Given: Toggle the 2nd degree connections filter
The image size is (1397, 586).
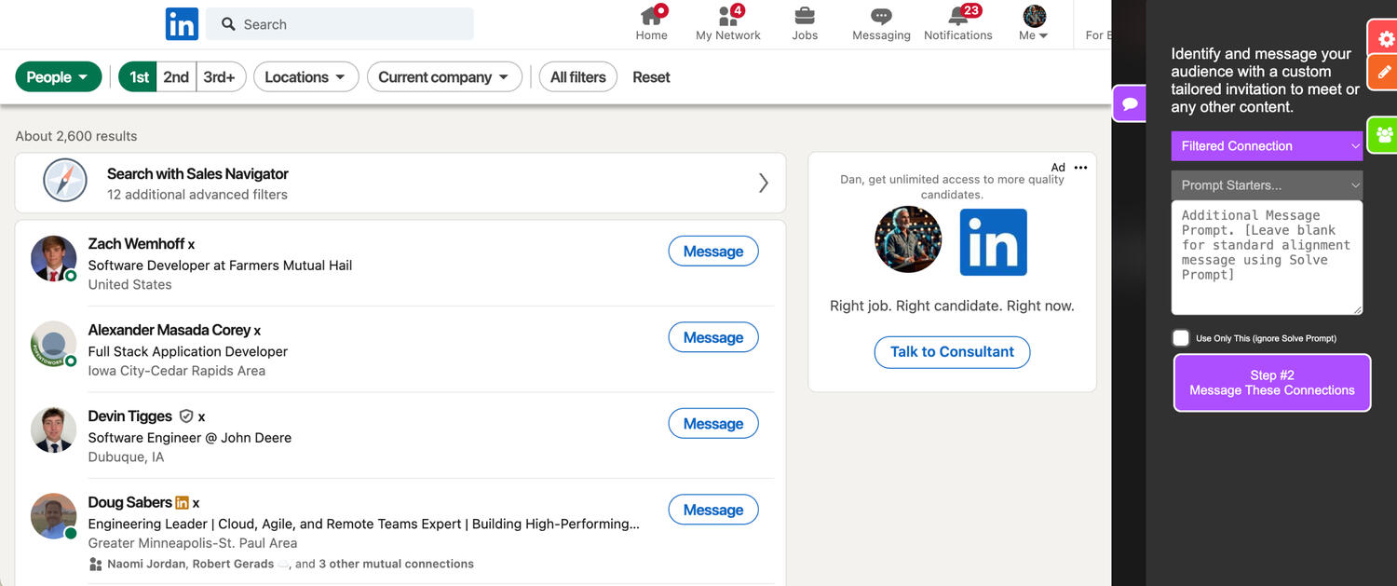Looking at the screenshot, I should [176, 77].
